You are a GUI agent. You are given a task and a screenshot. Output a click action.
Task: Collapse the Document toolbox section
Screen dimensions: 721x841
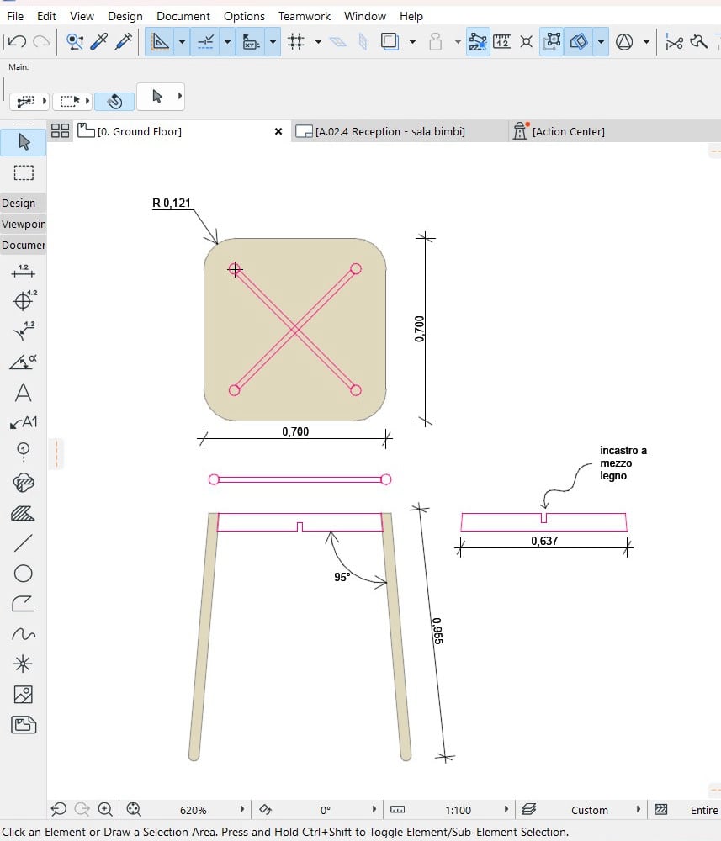(x=23, y=245)
